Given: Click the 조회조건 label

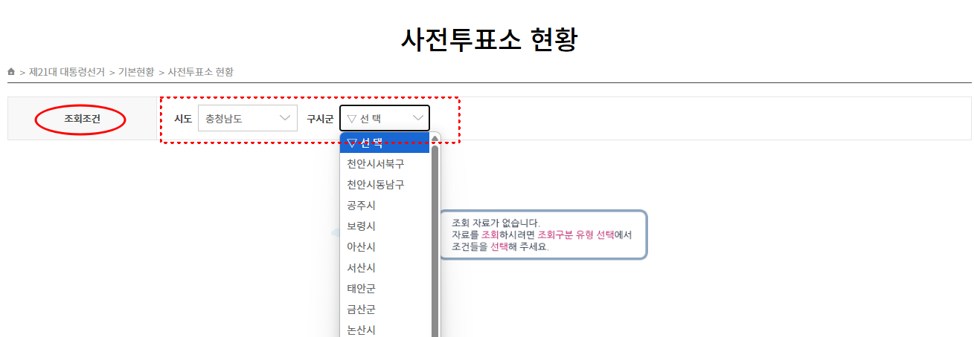Looking at the screenshot, I should tap(82, 119).
